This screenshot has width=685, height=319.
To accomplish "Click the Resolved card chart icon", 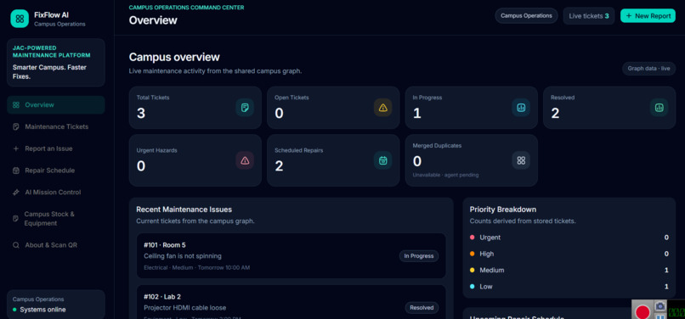I will pyautogui.click(x=660, y=108).
